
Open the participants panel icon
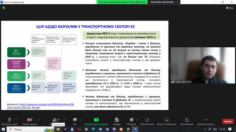point(55,120)
